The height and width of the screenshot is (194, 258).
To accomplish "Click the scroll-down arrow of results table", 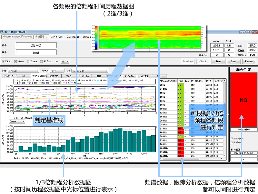I will point(224,155).
